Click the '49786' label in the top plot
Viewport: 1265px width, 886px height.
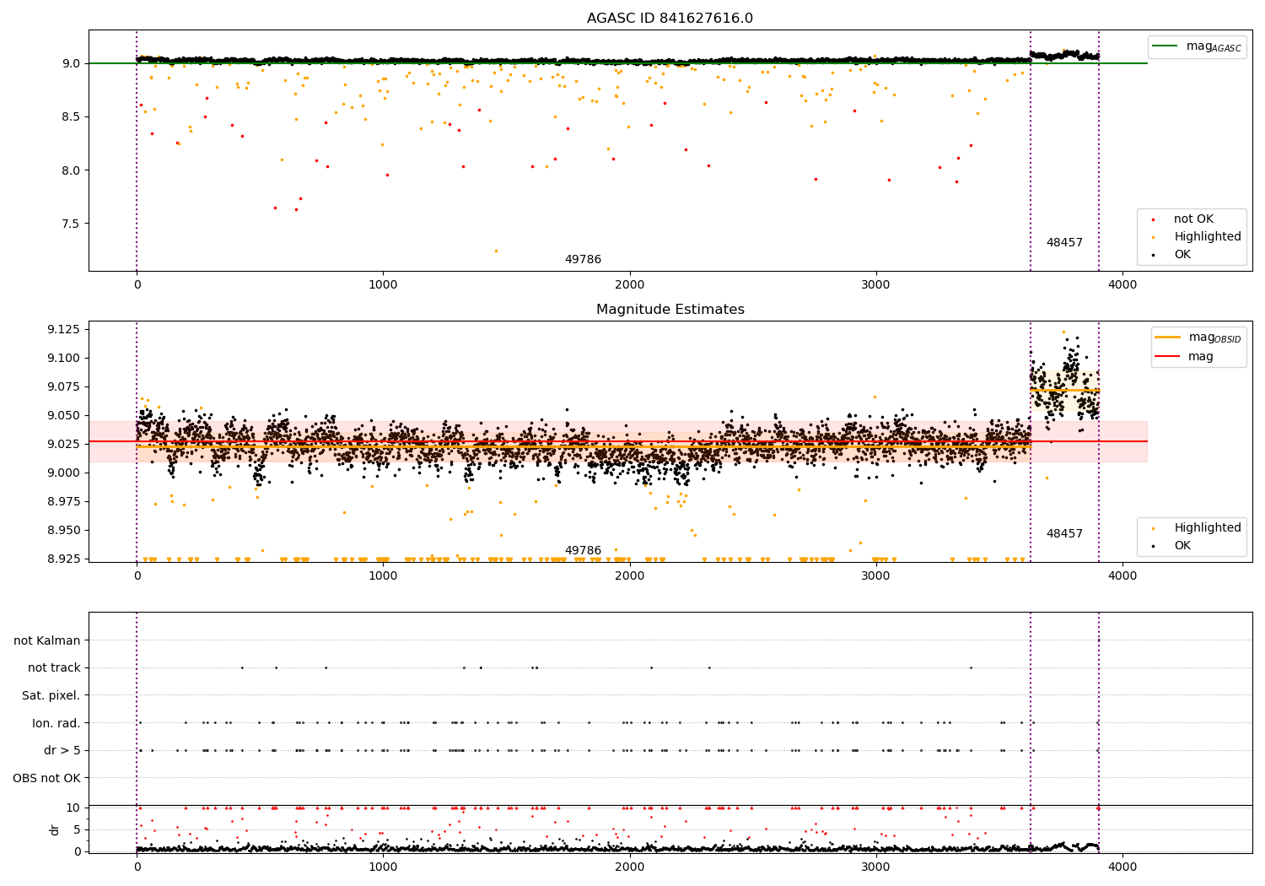583,260
